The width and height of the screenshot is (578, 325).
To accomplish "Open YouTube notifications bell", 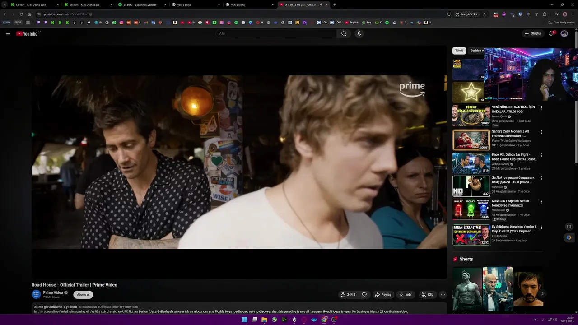I will click(x=551, y=33).
